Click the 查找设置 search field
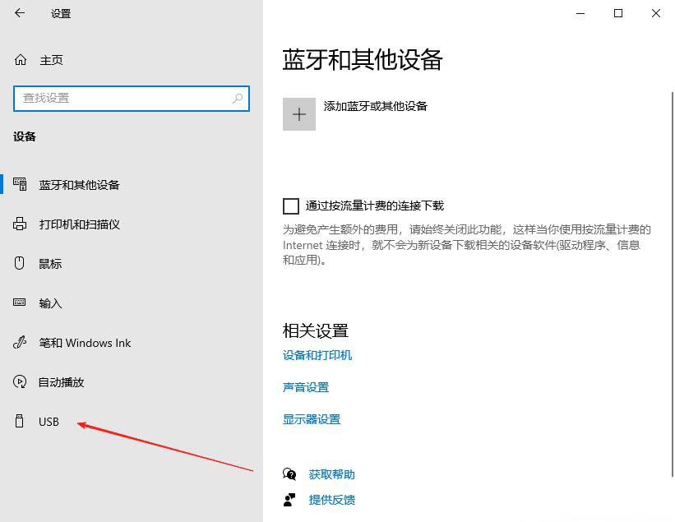675x522 pixels. coord(123,99)
